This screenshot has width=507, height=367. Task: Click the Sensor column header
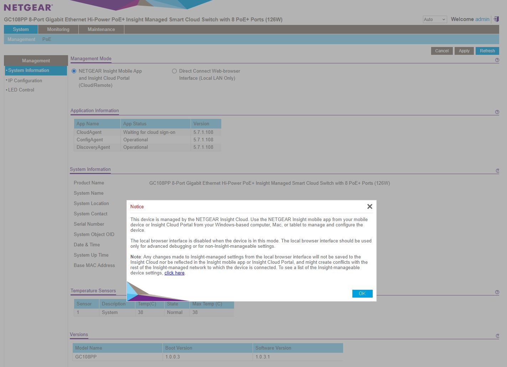click(x=87, y=304)
